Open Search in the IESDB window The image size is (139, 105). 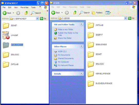click(84, 13)
